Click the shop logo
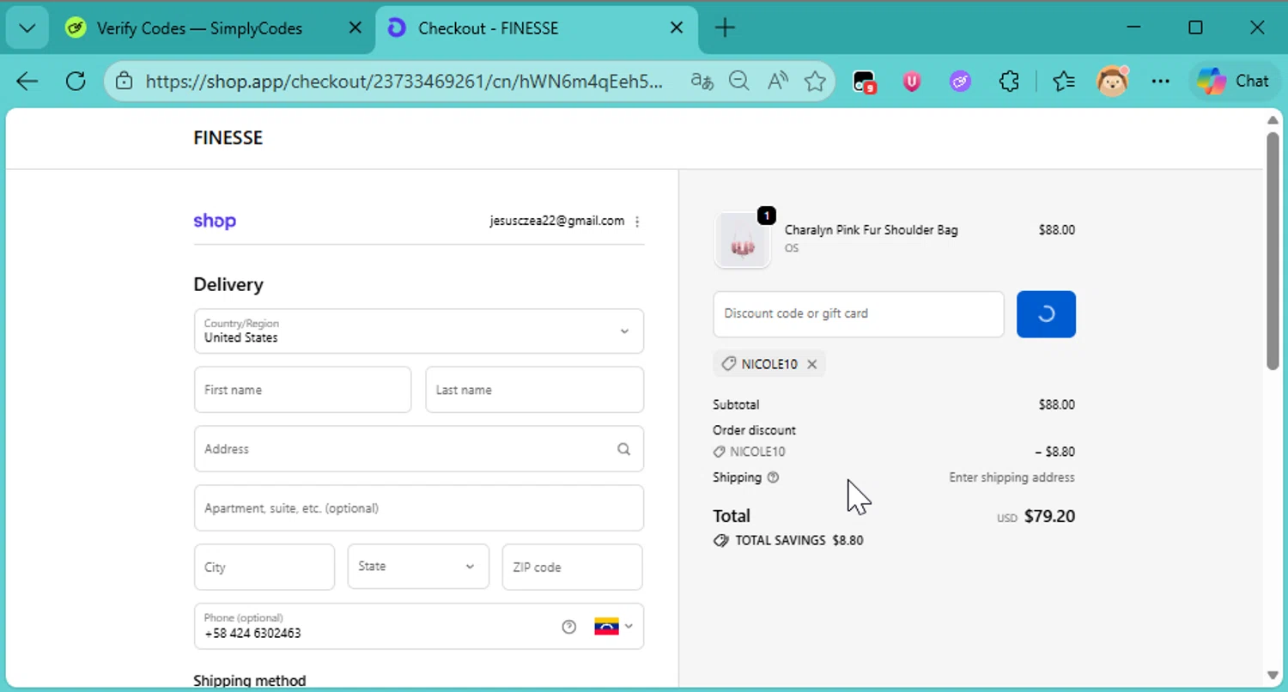 pos(215,221)
